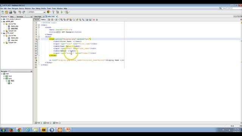Click the Shift Line Left icon

87,20
